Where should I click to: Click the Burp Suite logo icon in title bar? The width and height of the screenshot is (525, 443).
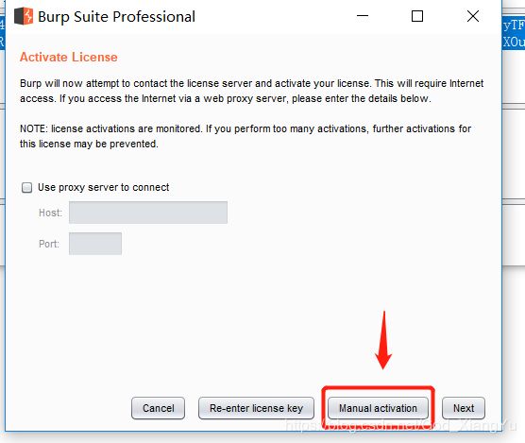click(x=24, y=16)
